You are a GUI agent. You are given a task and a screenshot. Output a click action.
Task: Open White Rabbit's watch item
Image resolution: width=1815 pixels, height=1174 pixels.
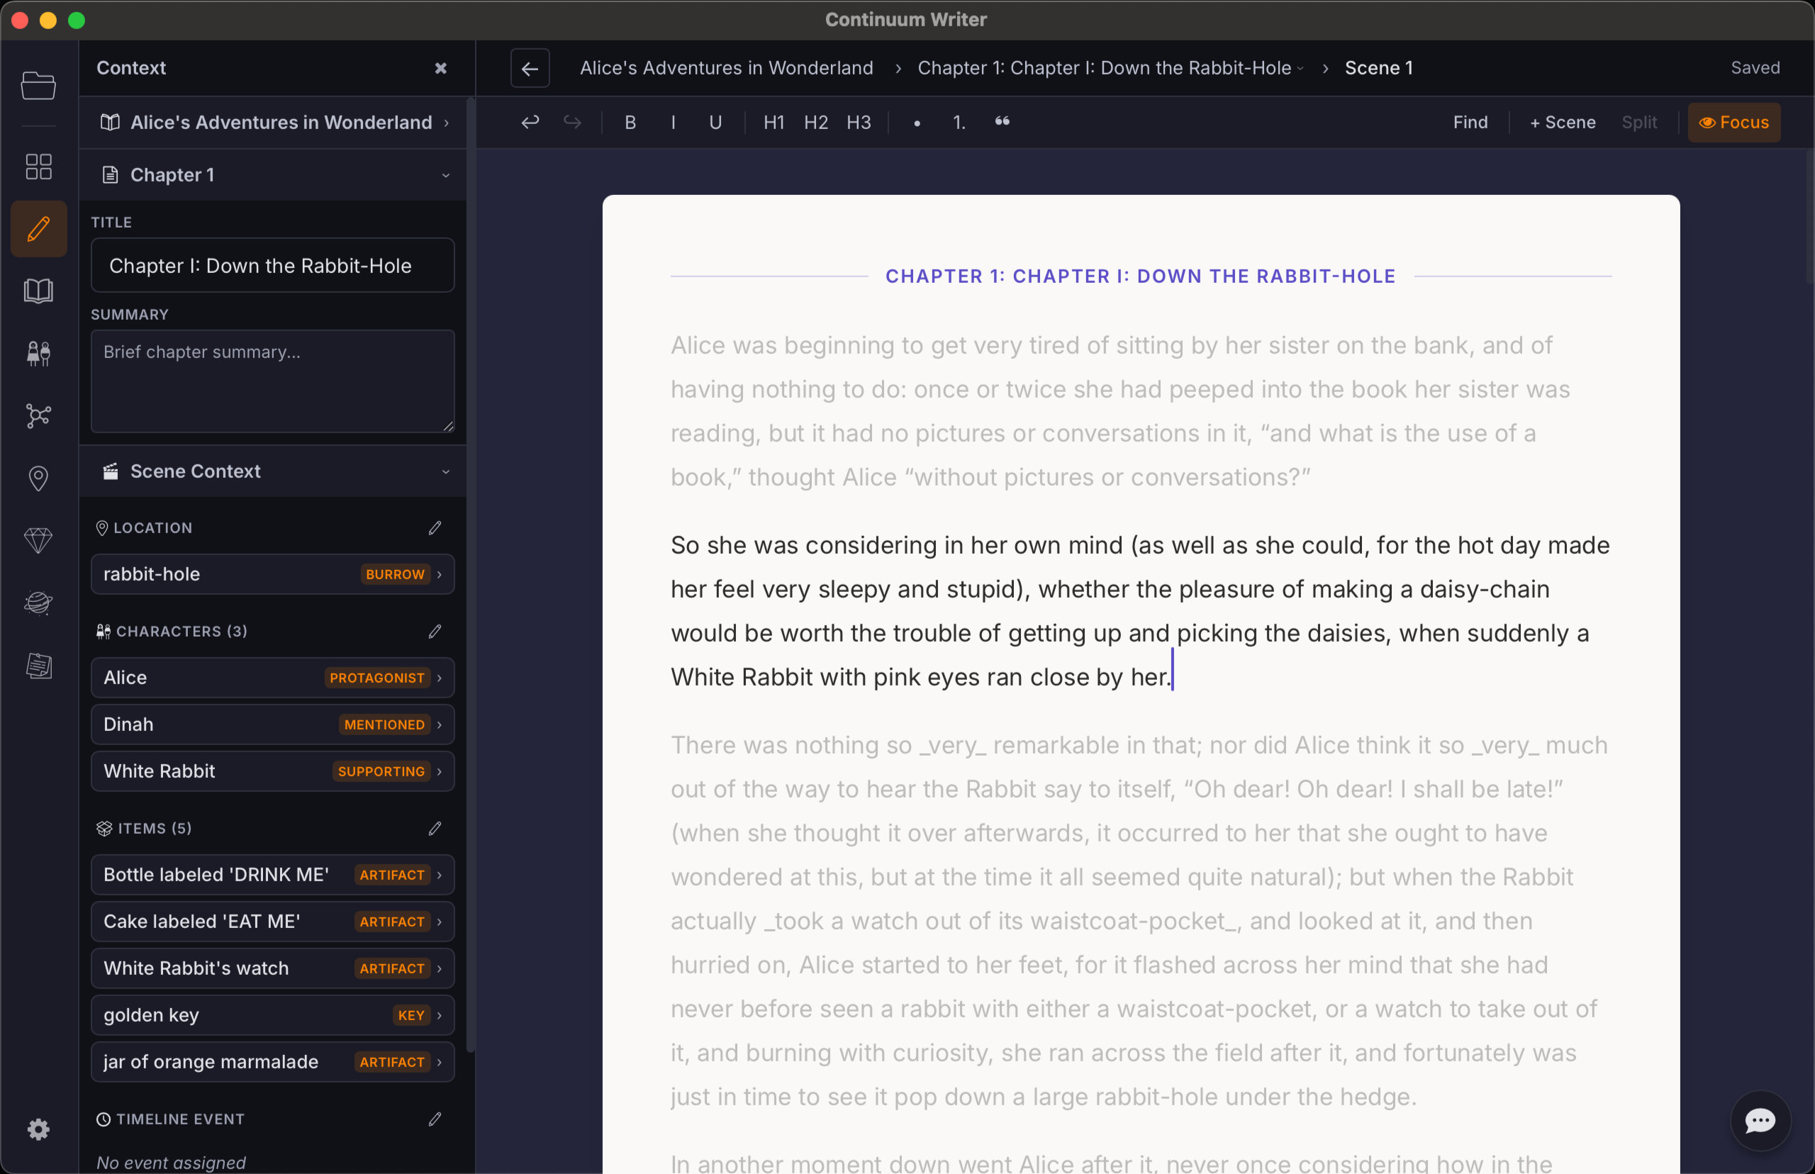273,968
